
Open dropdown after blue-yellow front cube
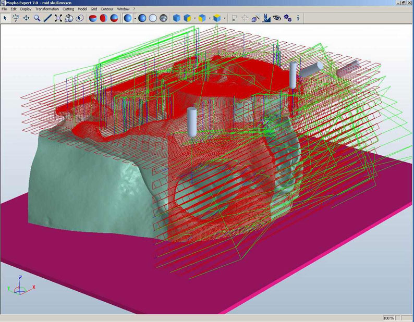point(194,18)
